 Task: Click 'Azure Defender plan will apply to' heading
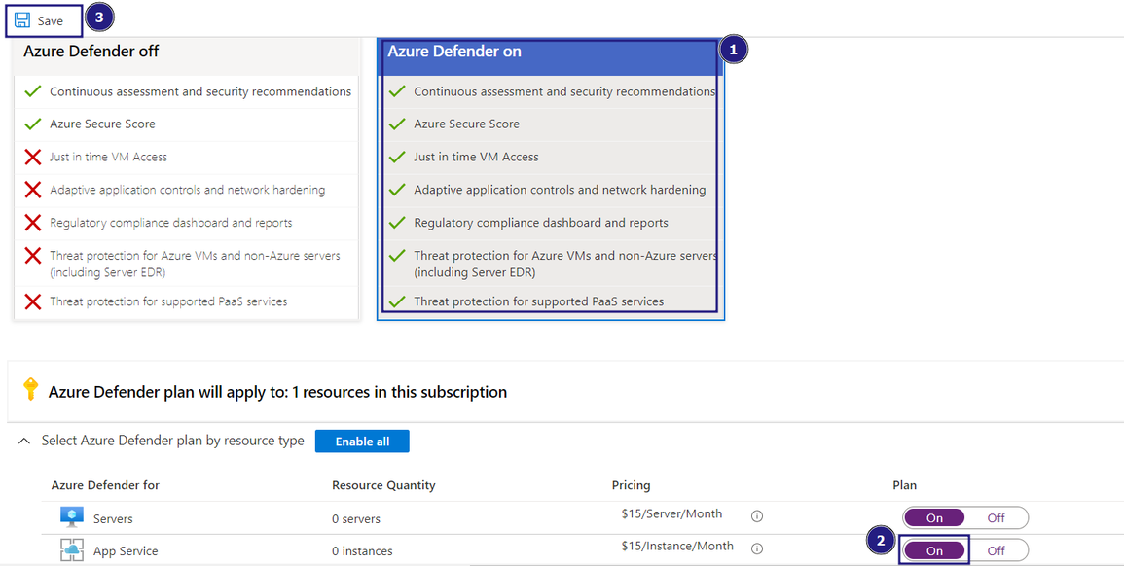coord(277,392)
